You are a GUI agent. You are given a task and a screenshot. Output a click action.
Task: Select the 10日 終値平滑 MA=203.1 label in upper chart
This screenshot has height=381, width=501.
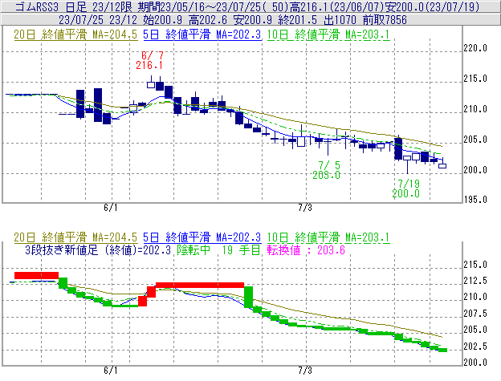(328, 34)
